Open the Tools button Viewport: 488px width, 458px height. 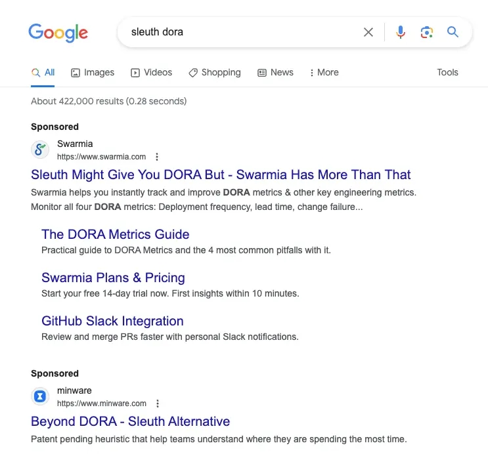pos(447,73)
